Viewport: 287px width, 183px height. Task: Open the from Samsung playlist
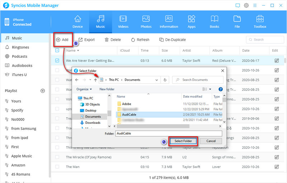pyautogui.click(x=24, y=128)
